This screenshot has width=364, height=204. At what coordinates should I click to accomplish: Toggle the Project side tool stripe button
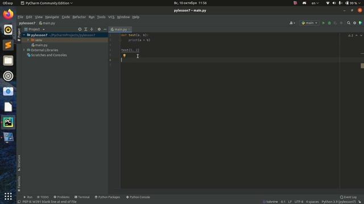[x=19, y=35]
